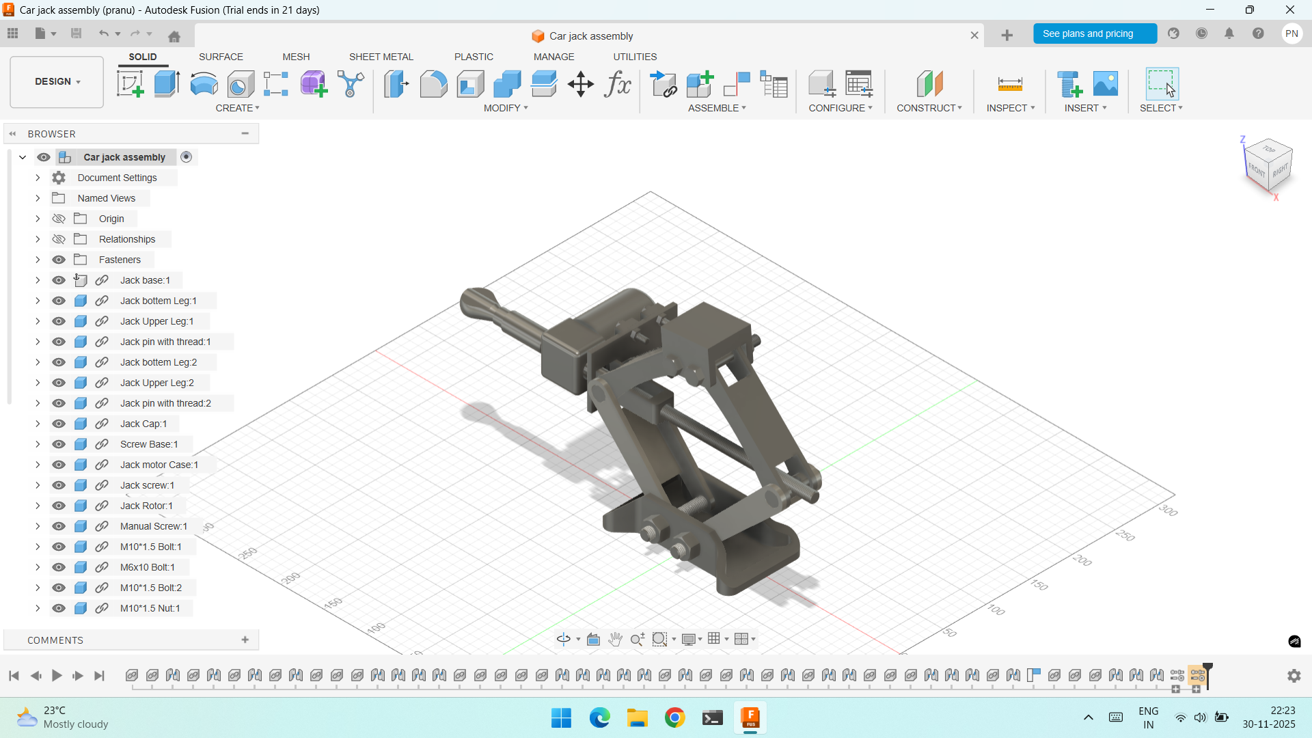The height and width of the screenshot is (738, 1312).
Task: Hide the Jack Cap:1 component
Action: (59, 424)
